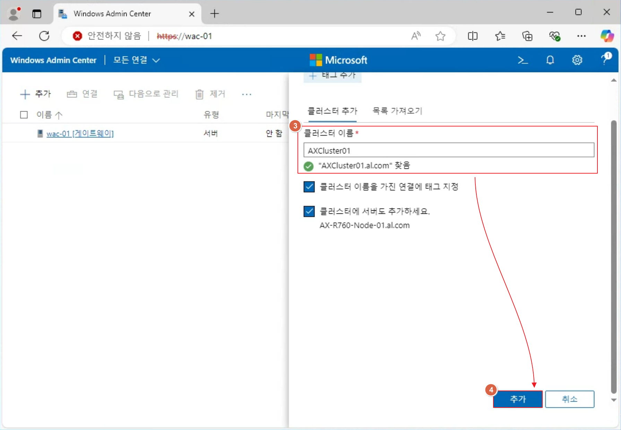Open the tab actions menu icon
The height and width of the screenshot is (430, 621).
pyautogui.click(x=37, y=14)
